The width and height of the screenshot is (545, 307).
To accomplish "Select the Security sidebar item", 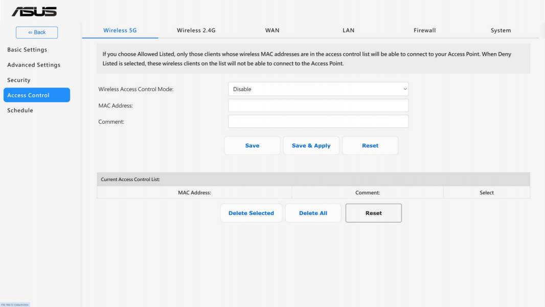I will pyautogui.click(x=19, y=80).
